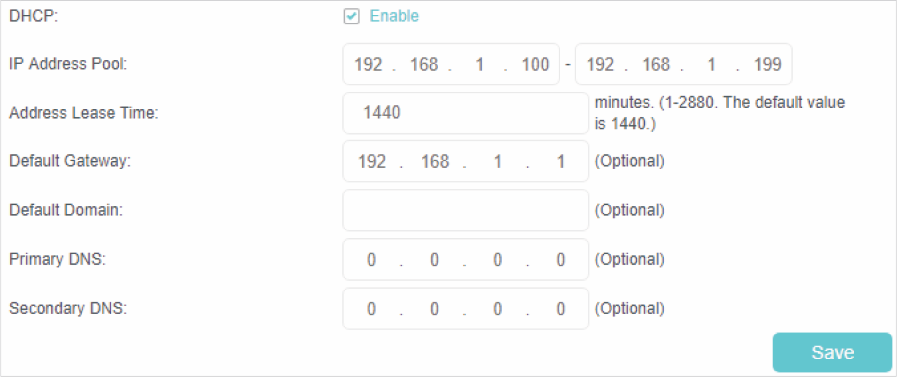Image resolution: width=897 pixels, height=377 pixels.
Task: Click second octet 168 of pool end address
Action: pyautogui.click(x=656, y=64)
